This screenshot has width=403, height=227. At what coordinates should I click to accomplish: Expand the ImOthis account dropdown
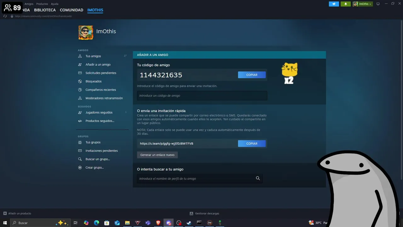click(363, 4)
